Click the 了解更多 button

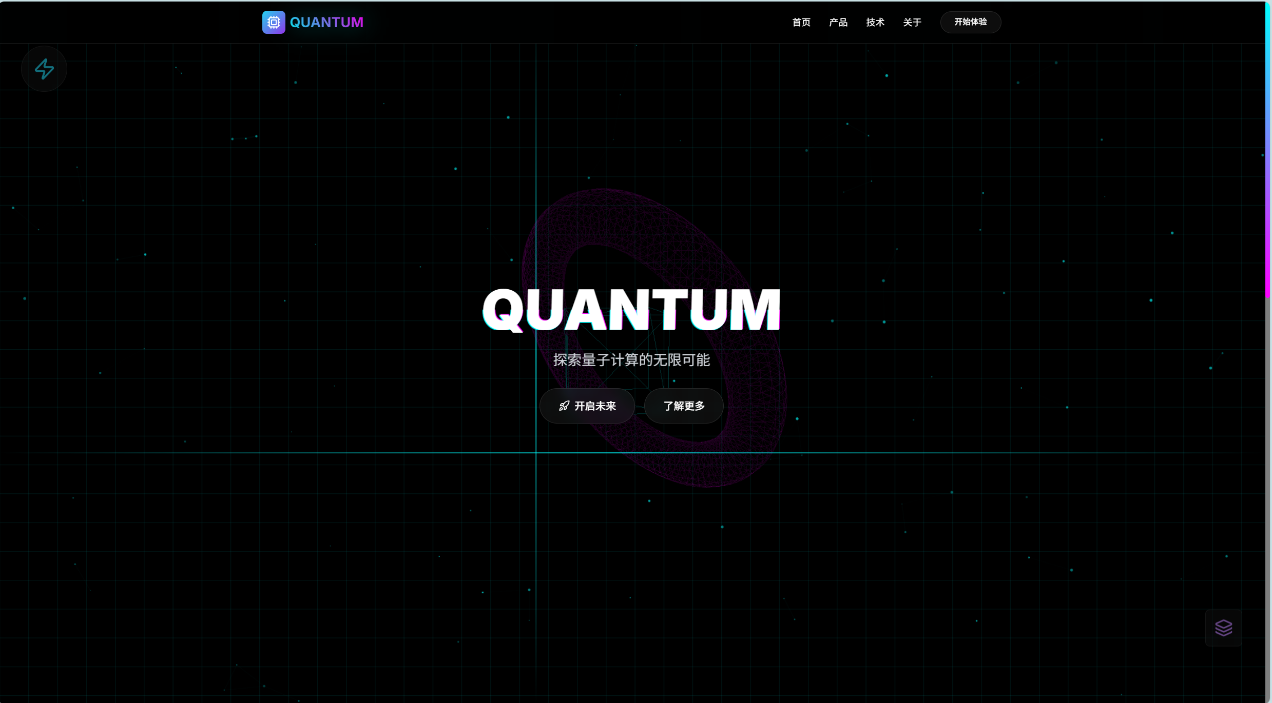click(x=684, y=406)
